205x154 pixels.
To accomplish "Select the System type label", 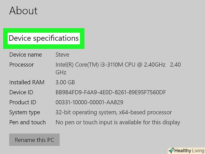I will (24, 112).
